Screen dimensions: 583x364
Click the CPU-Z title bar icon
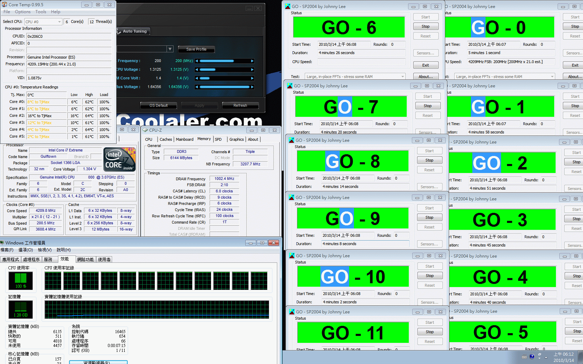pos(145,130)
